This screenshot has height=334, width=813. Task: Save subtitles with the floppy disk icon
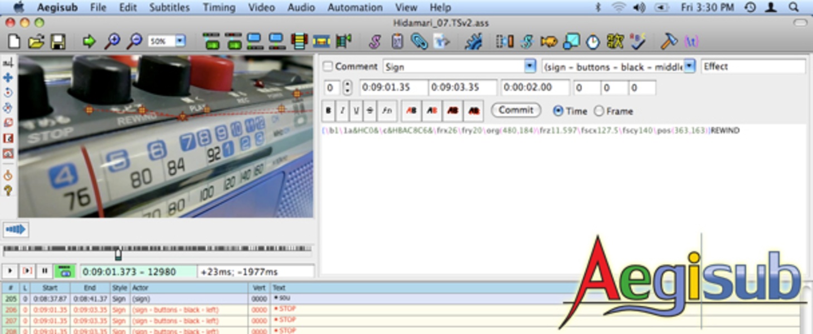pos(58,41)
